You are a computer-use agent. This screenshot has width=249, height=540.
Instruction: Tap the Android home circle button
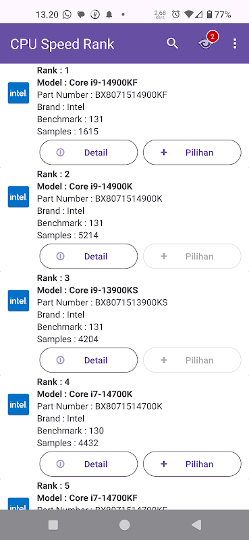point(124,525)
